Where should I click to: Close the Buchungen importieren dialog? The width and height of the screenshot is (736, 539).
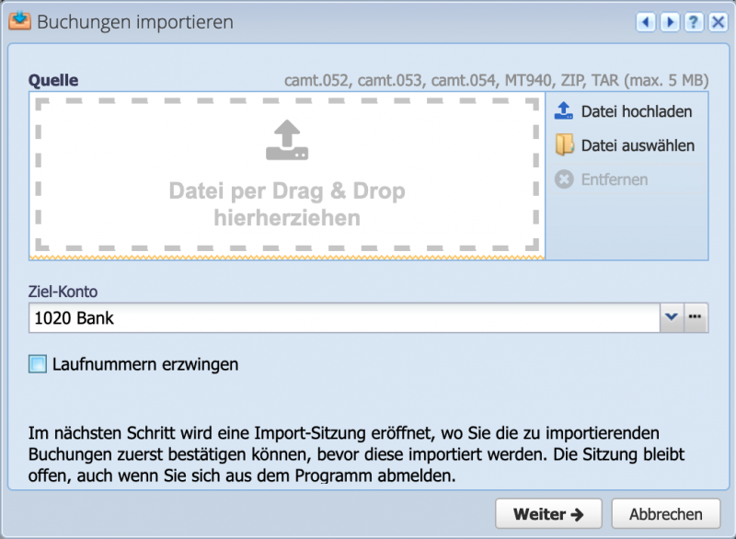click(719, 21)
